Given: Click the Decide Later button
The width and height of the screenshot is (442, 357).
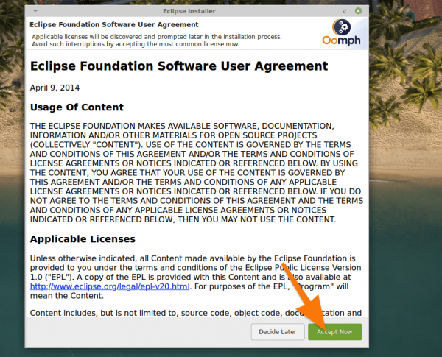Looking at the screenshot, I should (278, 332).
